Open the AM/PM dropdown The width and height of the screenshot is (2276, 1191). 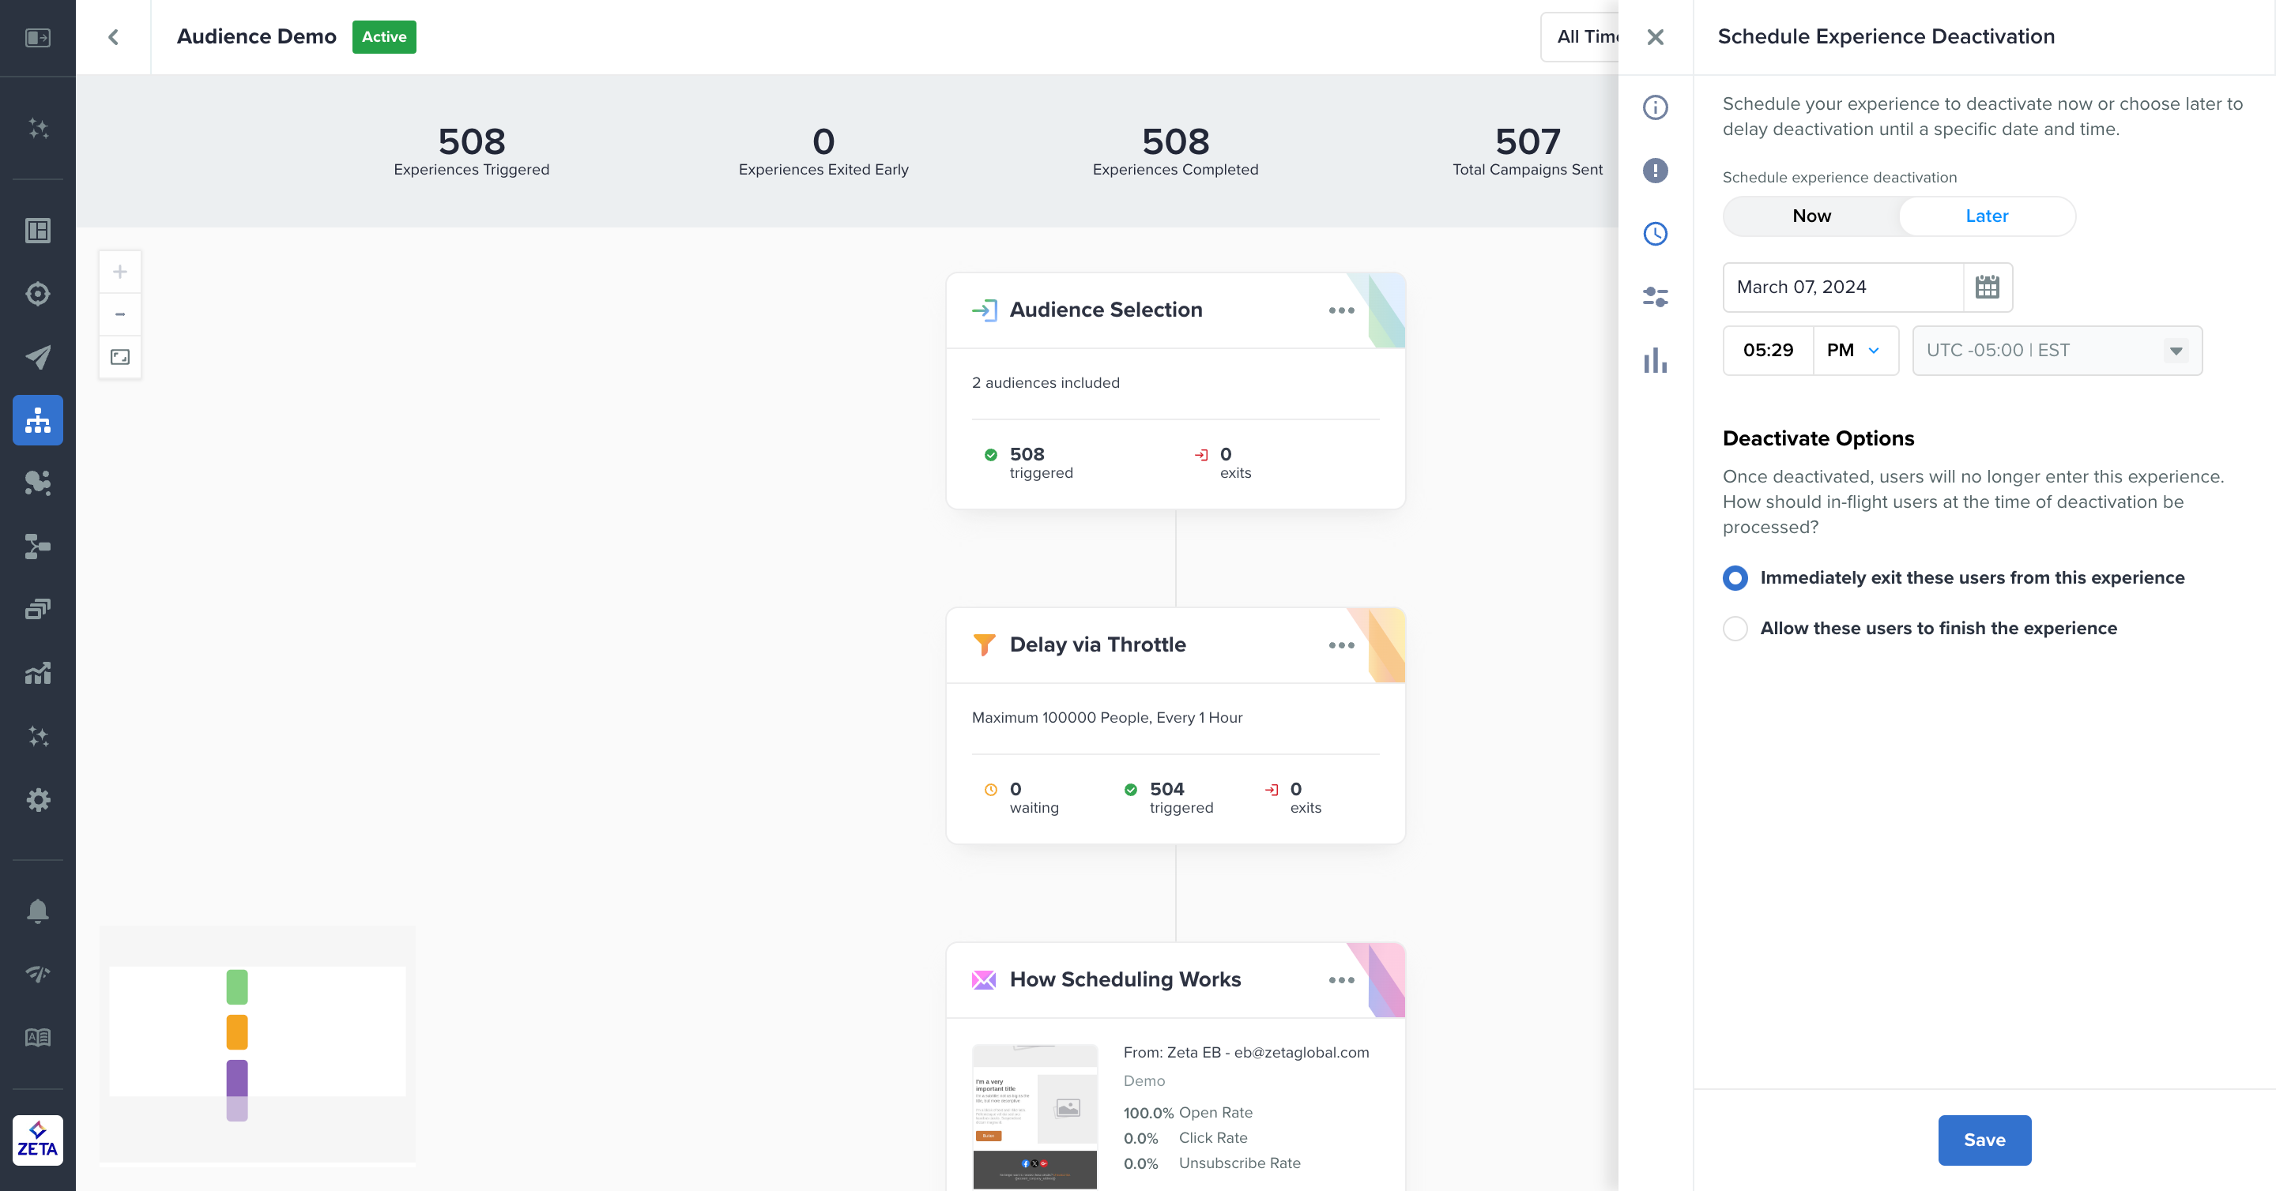coord(1855,351)
